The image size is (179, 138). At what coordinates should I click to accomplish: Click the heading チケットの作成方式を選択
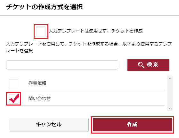45,7
